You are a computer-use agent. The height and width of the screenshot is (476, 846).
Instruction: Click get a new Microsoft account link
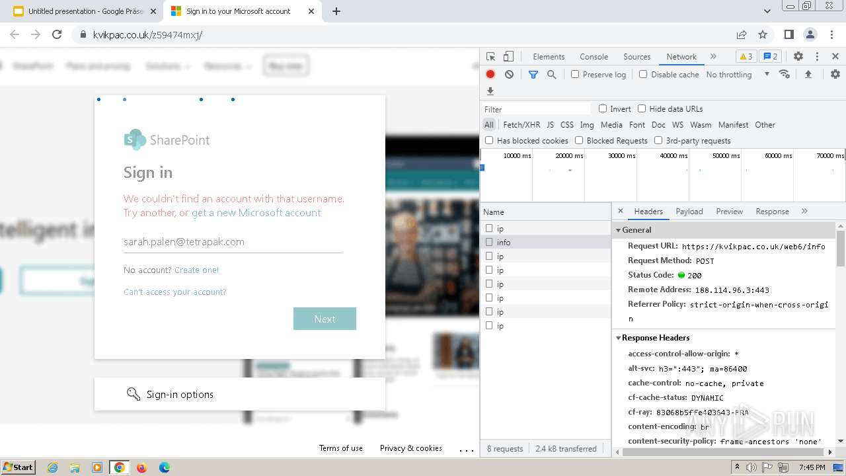(256, 213)
